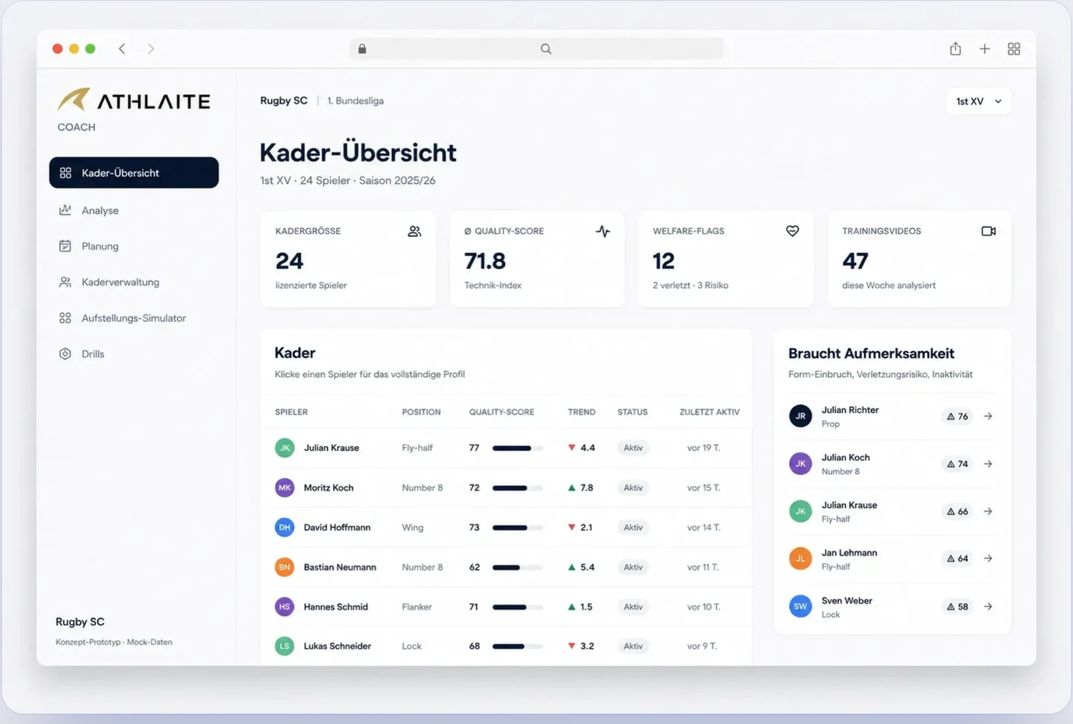Sort by Position column header
1073x724 pixels.
click(421, 412)
